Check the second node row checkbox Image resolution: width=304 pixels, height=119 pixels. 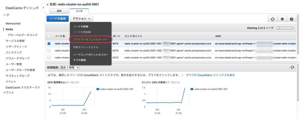(49, 51)
